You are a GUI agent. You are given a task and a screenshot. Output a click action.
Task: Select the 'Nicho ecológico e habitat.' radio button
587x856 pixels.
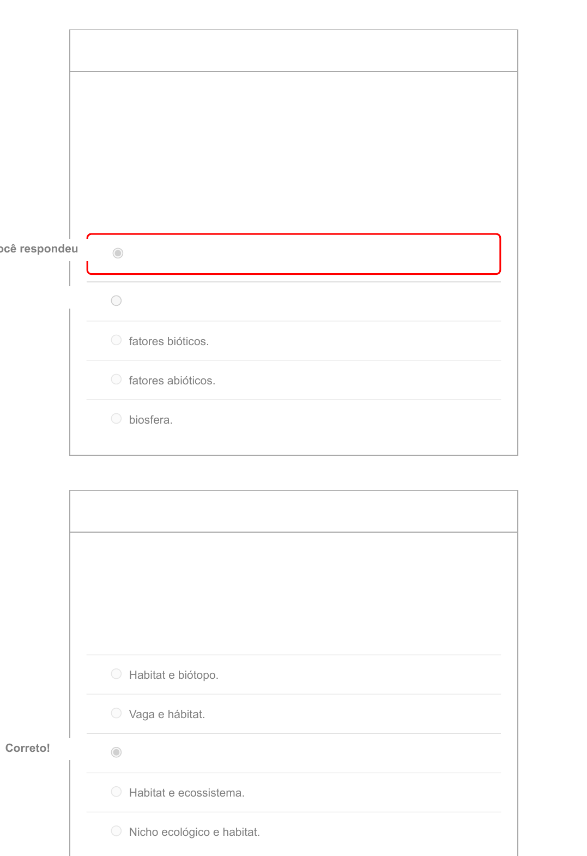pyautogui.click(x=116, y=831)
